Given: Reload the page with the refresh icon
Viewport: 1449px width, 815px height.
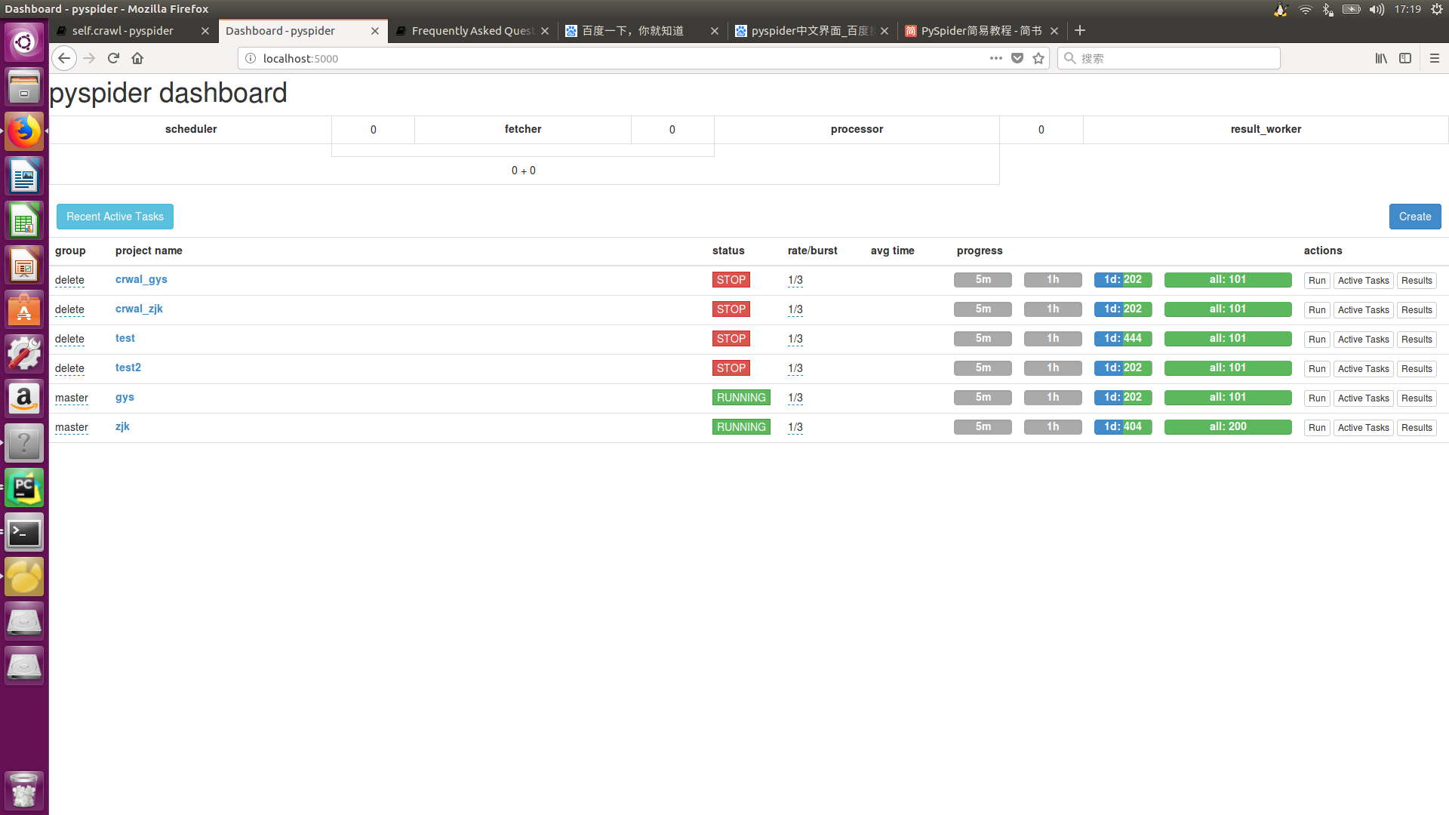Looking at the screenshot, I should tap(113, 58).
